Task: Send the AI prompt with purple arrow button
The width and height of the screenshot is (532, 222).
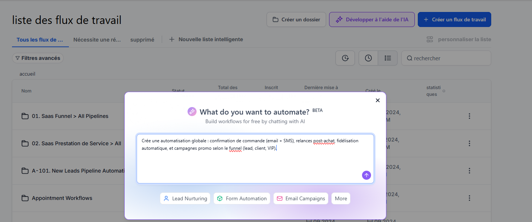Action: [x=366, y=175]
